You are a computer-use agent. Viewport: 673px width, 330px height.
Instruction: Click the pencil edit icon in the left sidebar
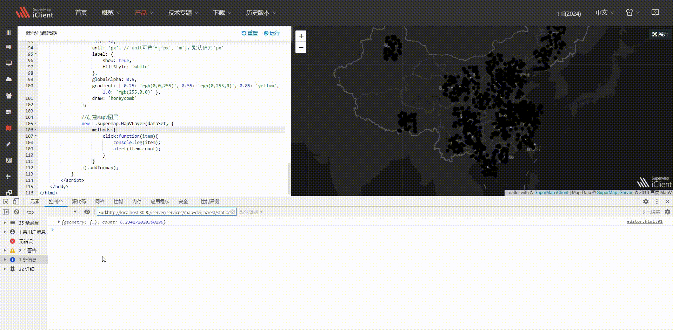(8, 144)
